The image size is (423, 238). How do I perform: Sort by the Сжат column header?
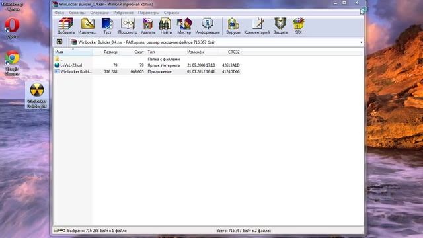click(x=132, y=52)
